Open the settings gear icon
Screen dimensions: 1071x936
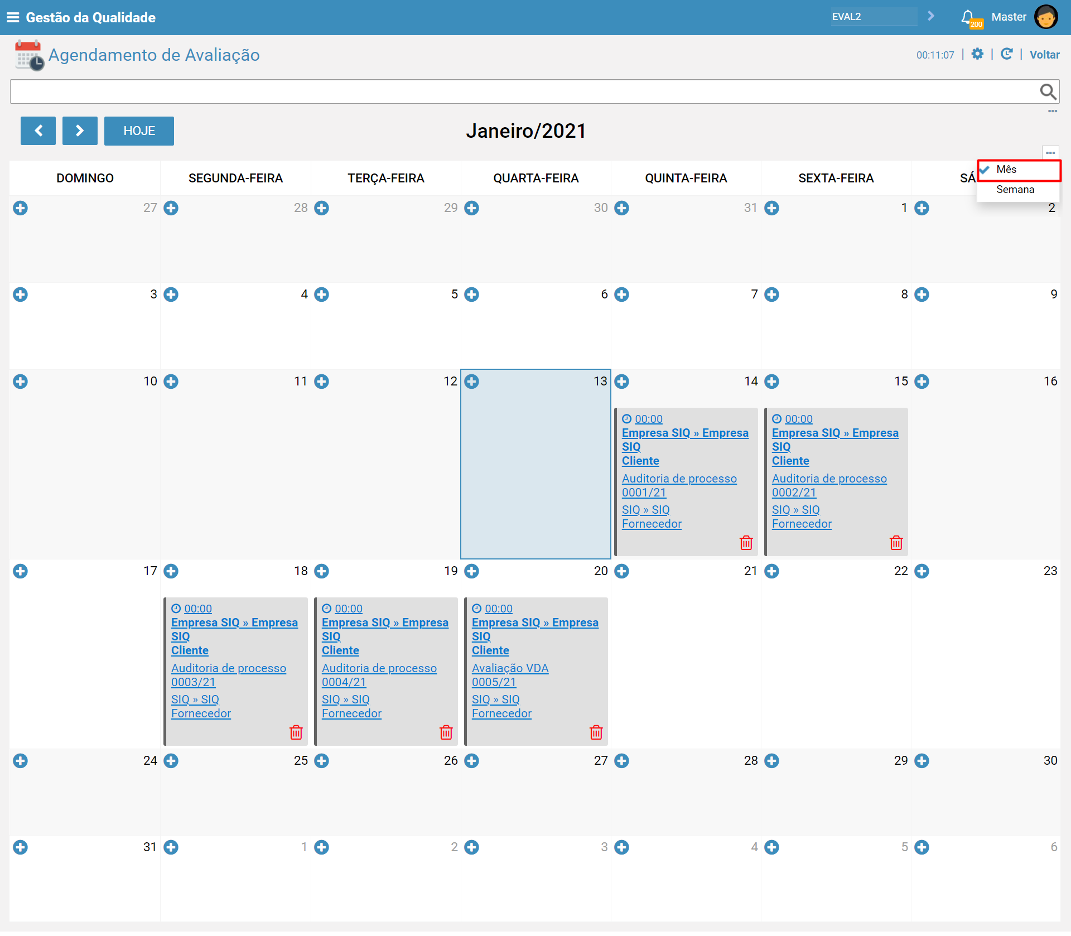[977, 54]
